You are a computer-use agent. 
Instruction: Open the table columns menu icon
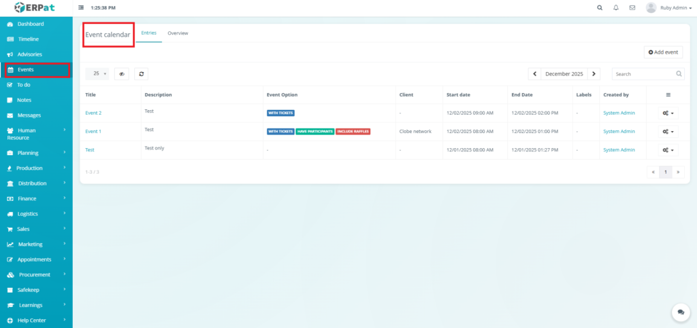(x=668, y=95)
